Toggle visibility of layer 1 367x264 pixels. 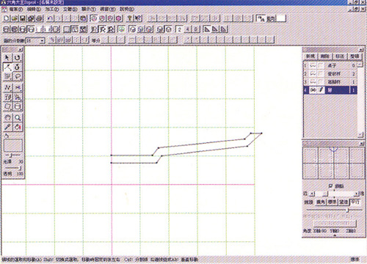[x=313, y=65]
